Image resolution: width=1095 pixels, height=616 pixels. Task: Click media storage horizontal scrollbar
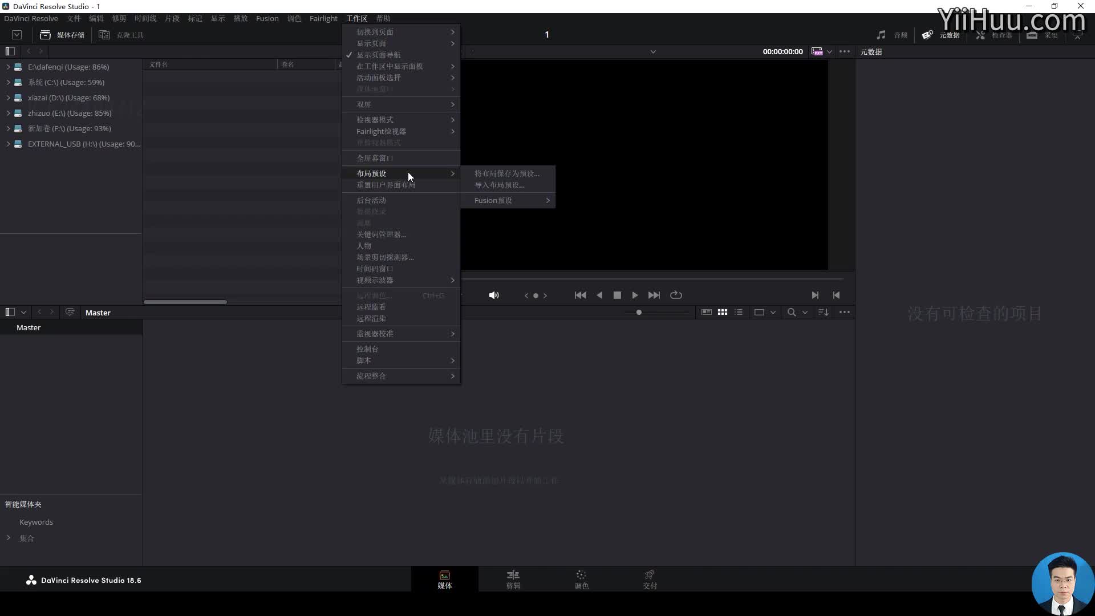(x=185, y=302)
